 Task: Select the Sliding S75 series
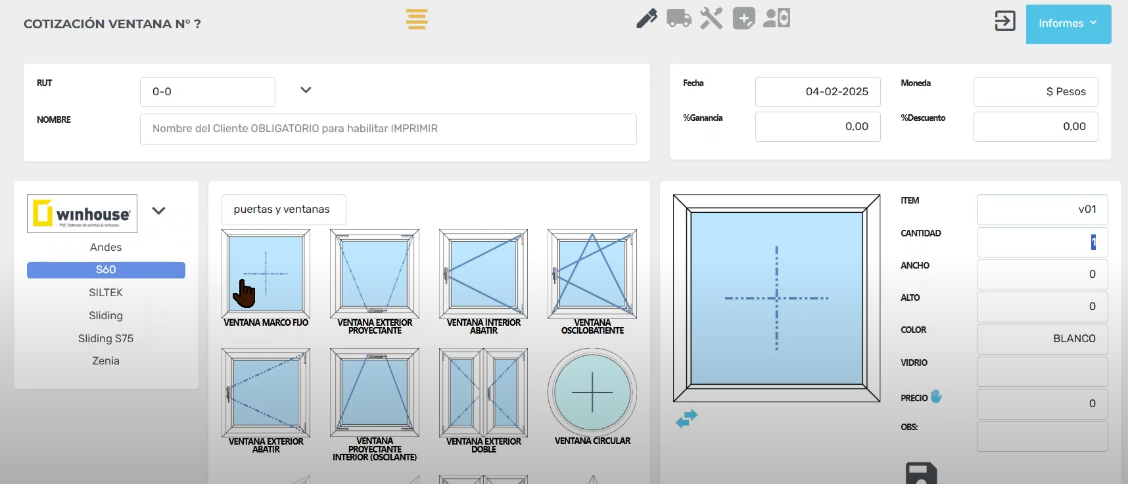click(106, 338)
